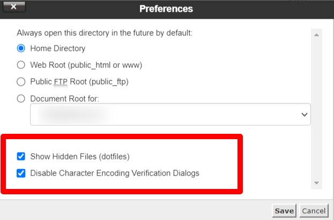Viewport: 334px width, 220px height.
Task: Click the "Show Hidden Files (dotfiles)" label text
Action: tap(80, 157)
